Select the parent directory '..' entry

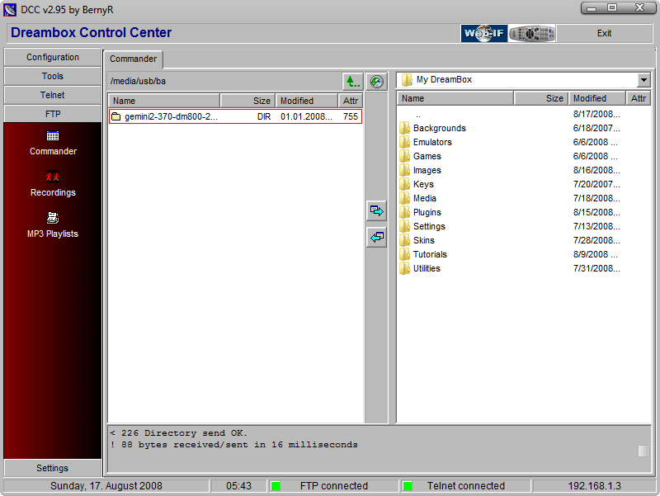pos(418,115)
